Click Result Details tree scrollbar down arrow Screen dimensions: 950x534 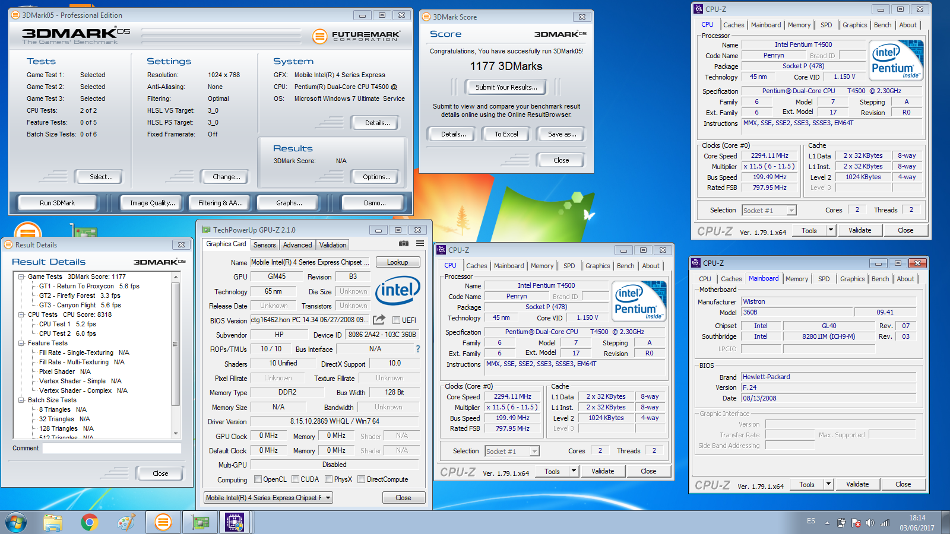click(x=176, y=434)
